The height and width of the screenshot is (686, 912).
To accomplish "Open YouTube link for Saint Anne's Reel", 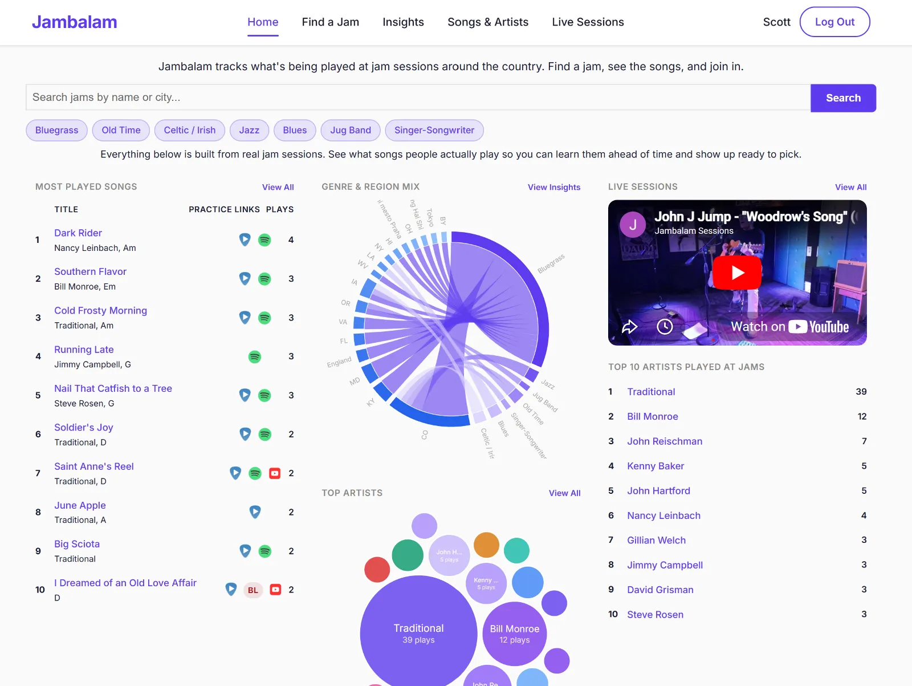I will pyautogui.click(x=275, y=473).
